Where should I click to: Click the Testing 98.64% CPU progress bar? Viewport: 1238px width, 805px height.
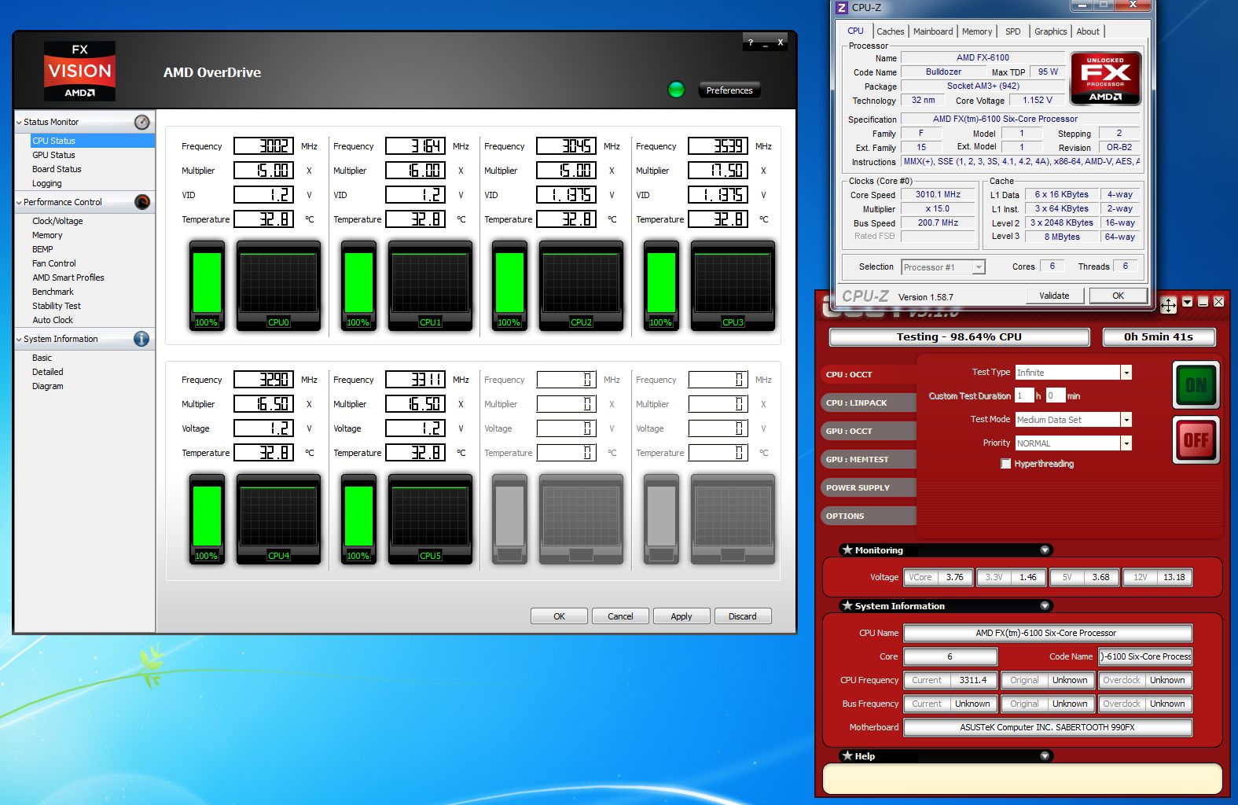(959, 337)
